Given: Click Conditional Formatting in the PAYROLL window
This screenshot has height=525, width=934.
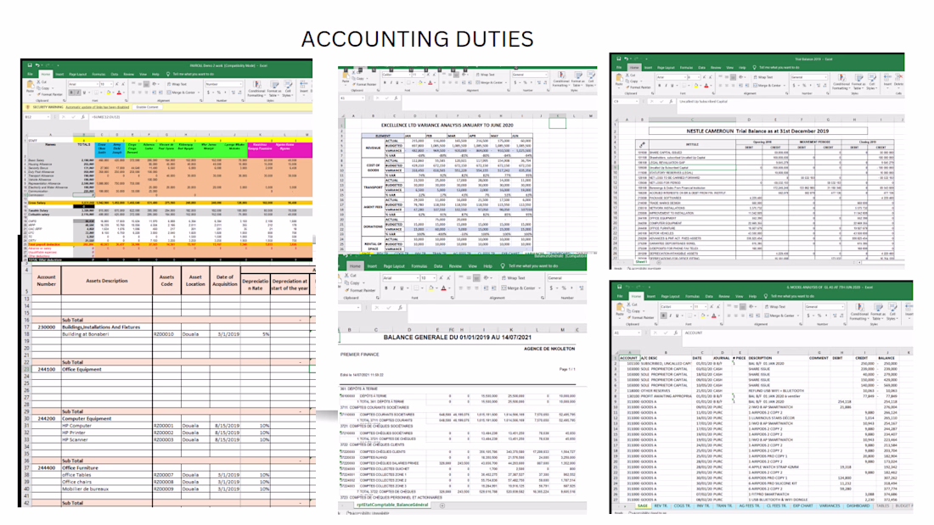Looking at the screenshot, I should click(256, 89).
